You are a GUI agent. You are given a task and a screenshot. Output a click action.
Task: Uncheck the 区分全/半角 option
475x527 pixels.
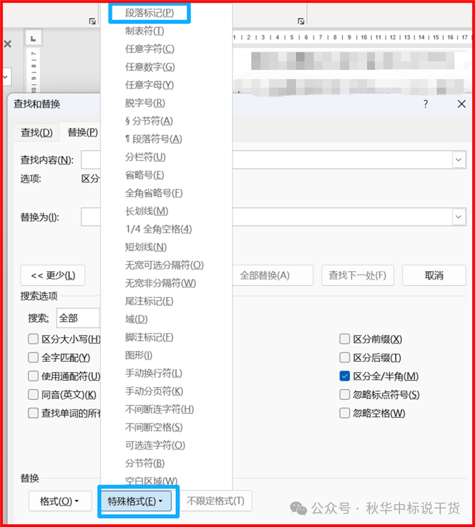coord(344,377)
